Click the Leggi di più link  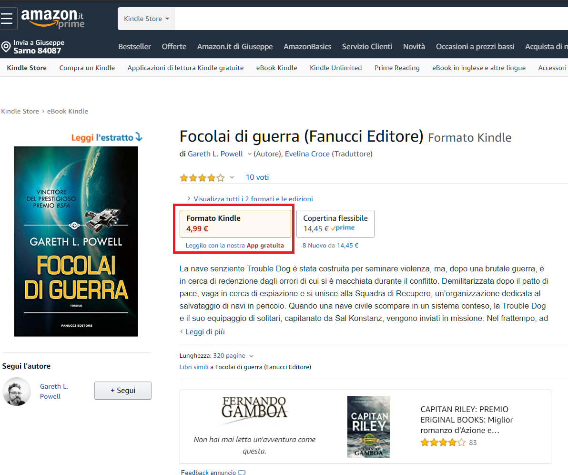pos(205,332)
